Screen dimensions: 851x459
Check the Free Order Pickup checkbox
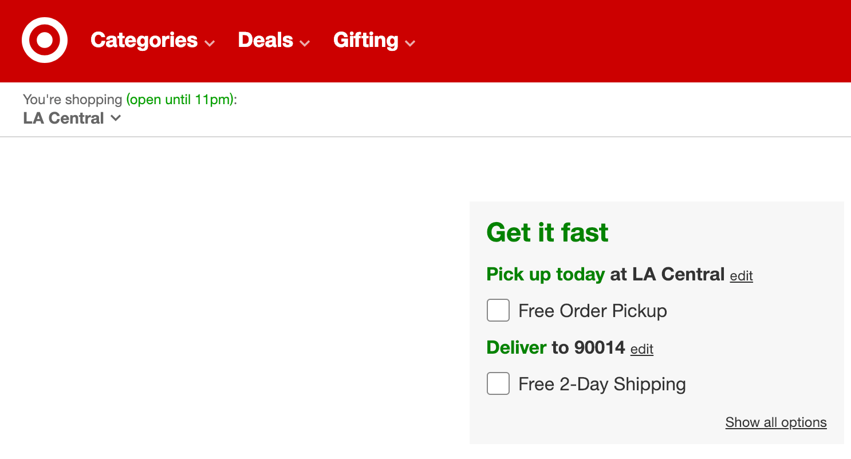498,311
